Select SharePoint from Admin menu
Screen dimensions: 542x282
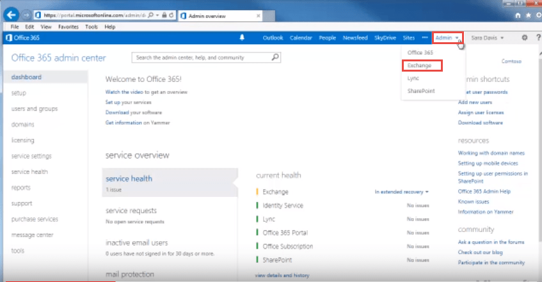pos(421,91)
